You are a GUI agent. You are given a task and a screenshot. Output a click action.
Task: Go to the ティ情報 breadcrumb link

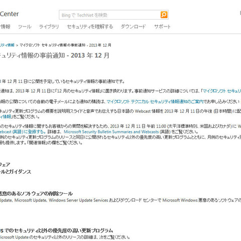click(7, 45)
